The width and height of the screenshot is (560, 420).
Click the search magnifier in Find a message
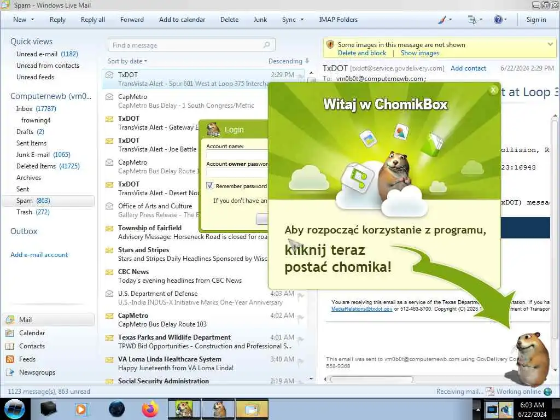pyautogui.click(x=266, y=45)
